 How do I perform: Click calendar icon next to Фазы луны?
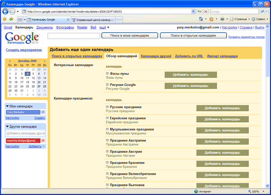coord(107,73)
